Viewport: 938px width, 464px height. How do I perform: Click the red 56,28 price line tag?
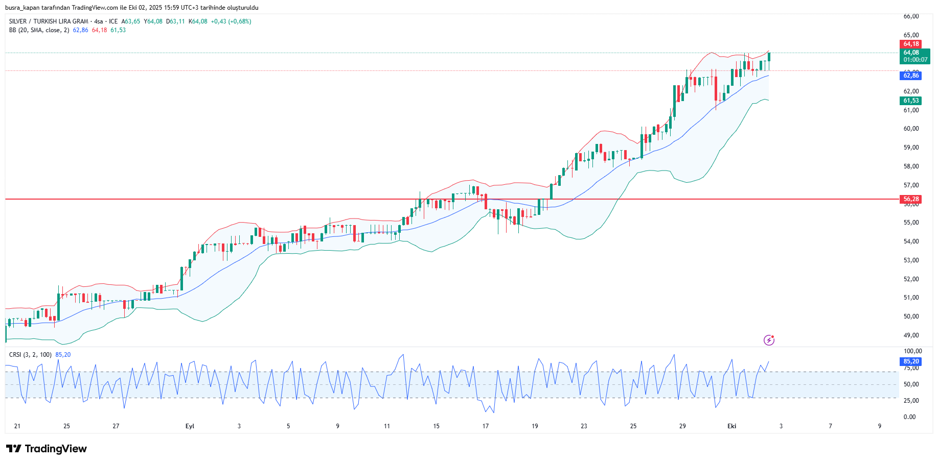tap(910, 199)
